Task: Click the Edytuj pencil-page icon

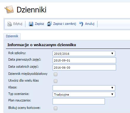Action: 10,24
